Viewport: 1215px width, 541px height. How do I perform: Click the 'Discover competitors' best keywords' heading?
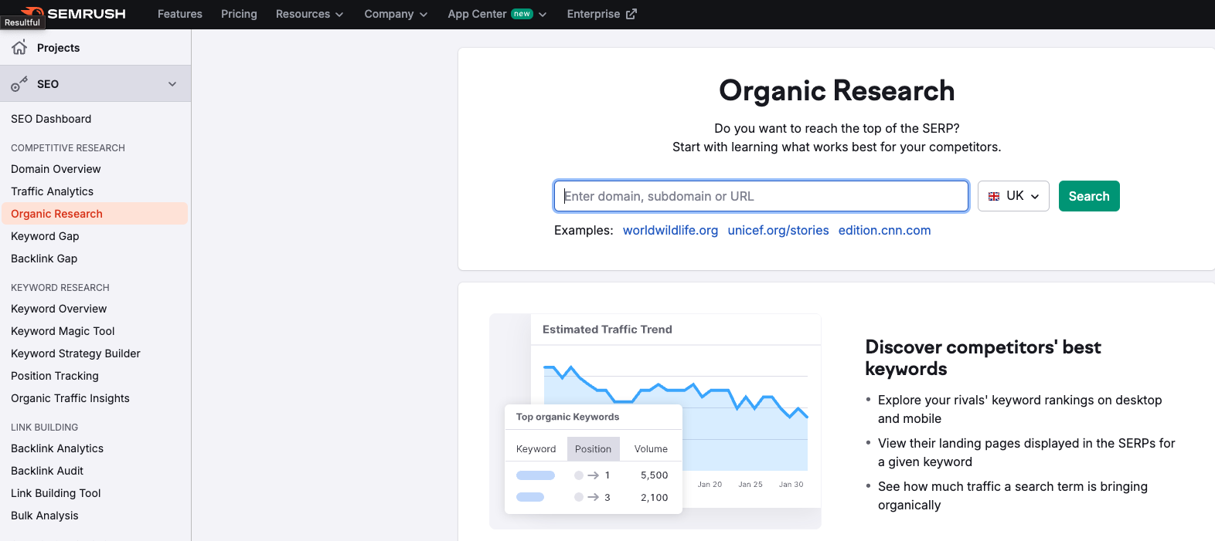pyautogui.click(x=983, y=358)
